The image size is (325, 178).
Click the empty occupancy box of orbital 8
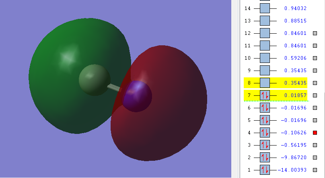click(265, 83)
